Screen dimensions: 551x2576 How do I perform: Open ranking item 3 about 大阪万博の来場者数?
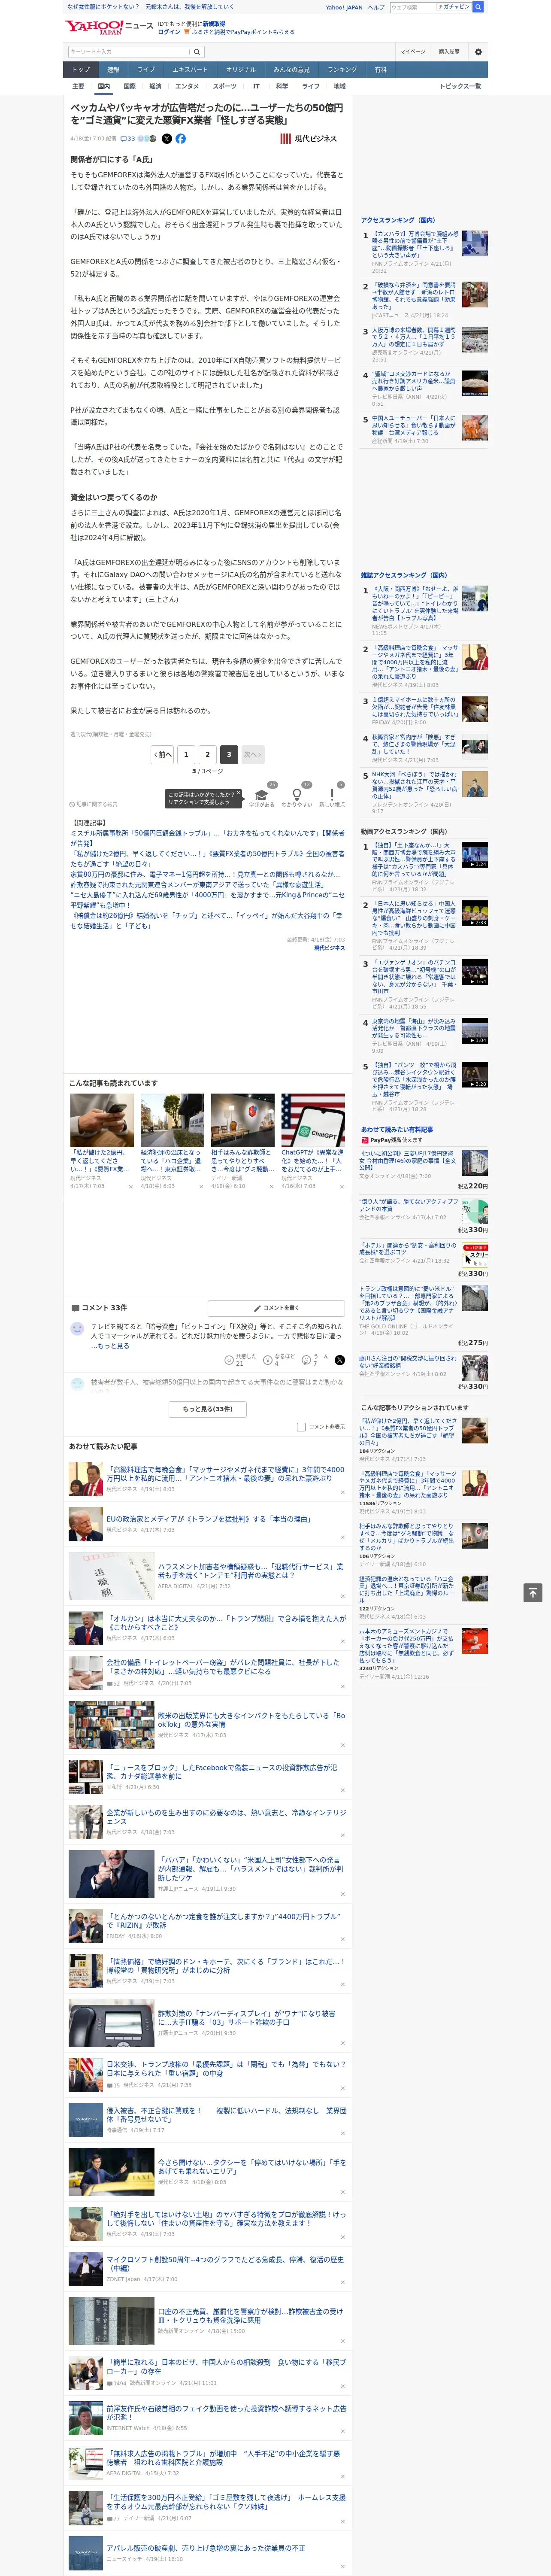point(414,338)
